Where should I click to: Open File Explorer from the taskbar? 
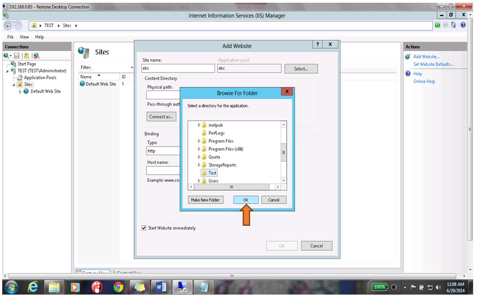pyautogui.click(x=54, y=287)
